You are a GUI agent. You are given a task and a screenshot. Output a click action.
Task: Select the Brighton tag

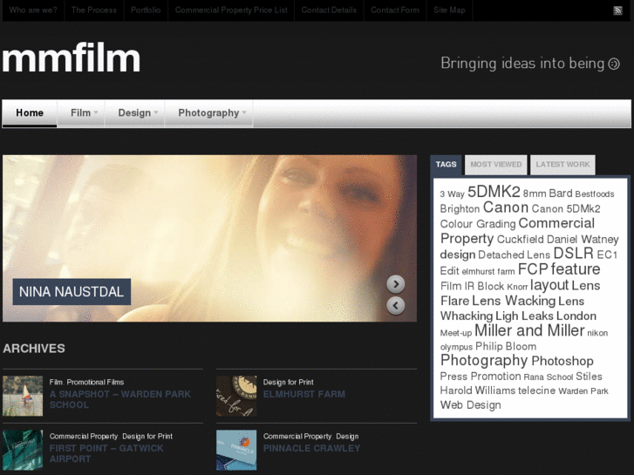(x=460, y=209)
